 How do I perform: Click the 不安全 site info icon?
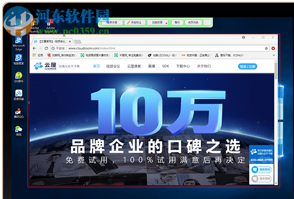[x=53, y=48]
